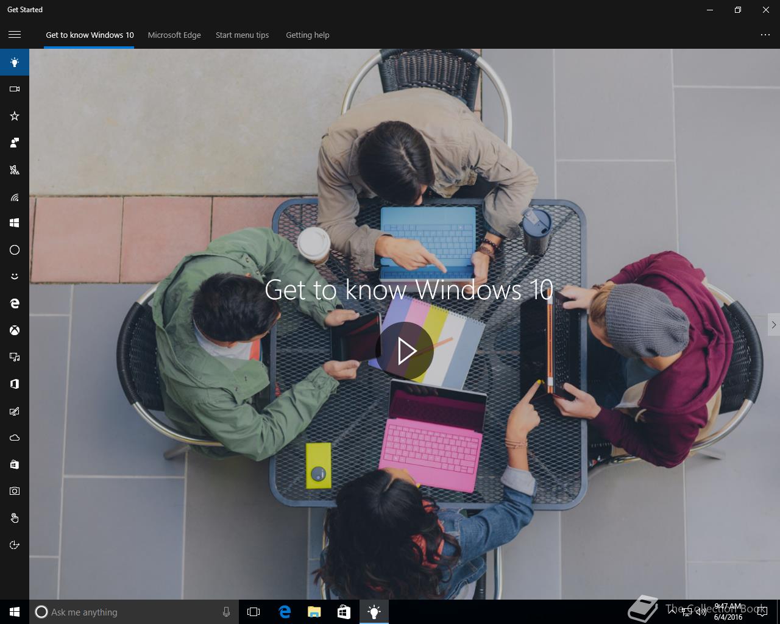The width and height of the screenshot is (780, 624).
Task: Open File Explorer from the taskbar
Action: (x=314, y=612)
